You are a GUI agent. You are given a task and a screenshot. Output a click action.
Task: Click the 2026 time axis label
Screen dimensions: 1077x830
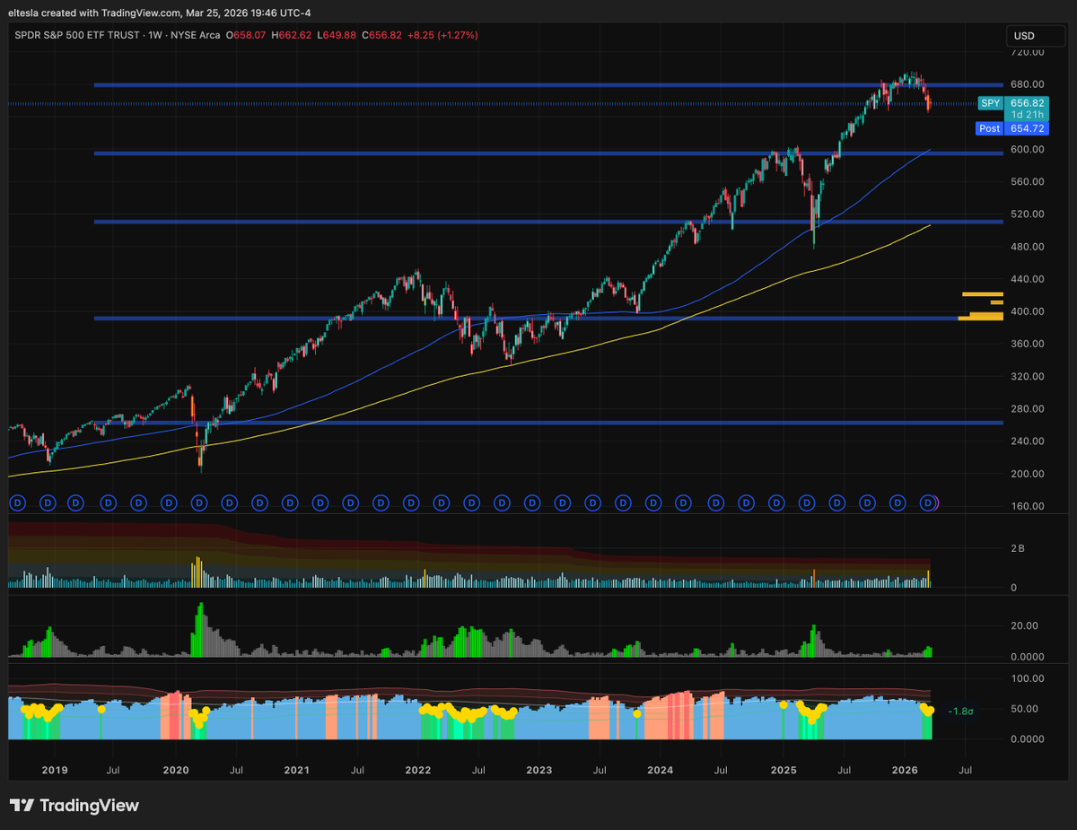click(905, 770)
